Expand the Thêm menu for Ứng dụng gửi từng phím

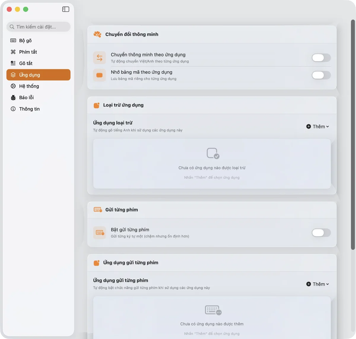(x=317, y=284)
